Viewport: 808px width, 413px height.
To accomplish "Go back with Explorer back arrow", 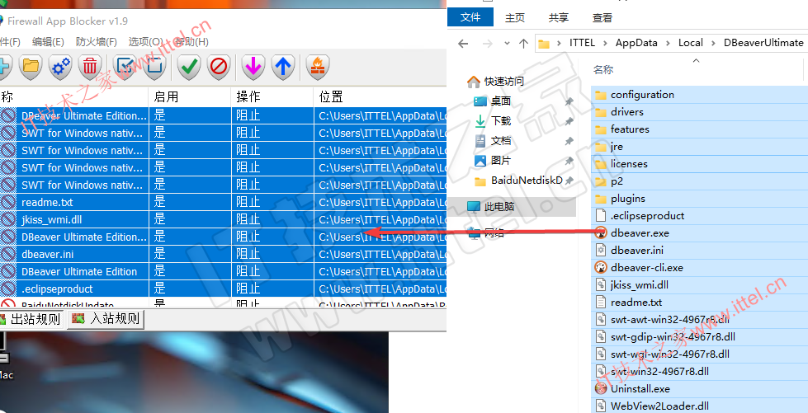I will 463,43.
